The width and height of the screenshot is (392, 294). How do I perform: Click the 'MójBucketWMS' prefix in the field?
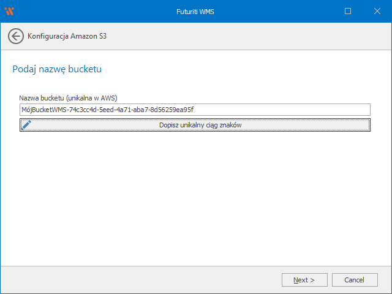pyautogui.click(x=42, y=110)
